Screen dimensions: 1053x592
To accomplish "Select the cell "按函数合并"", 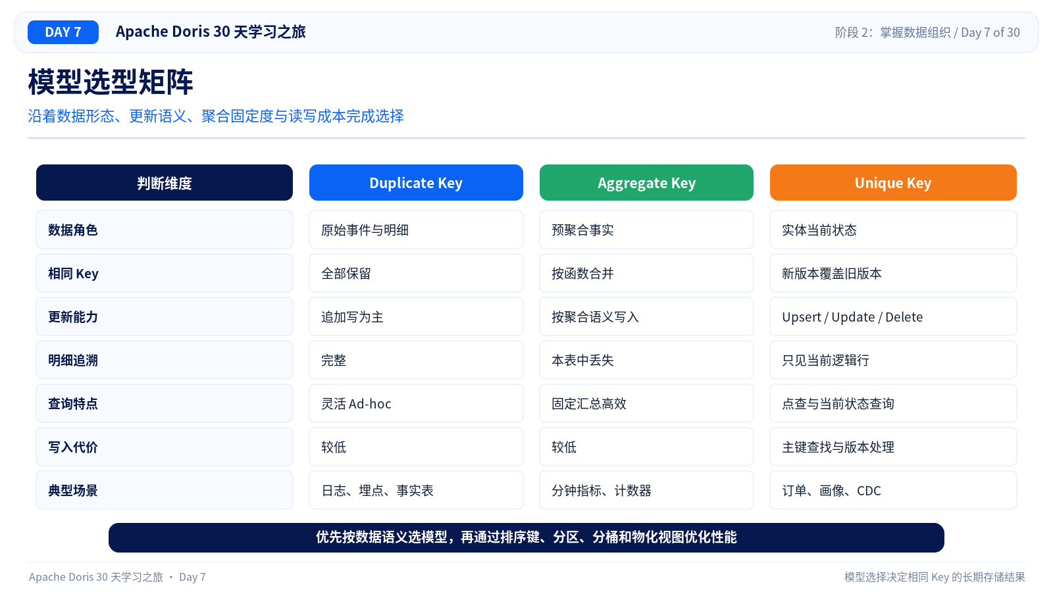I will pos(646,273).
